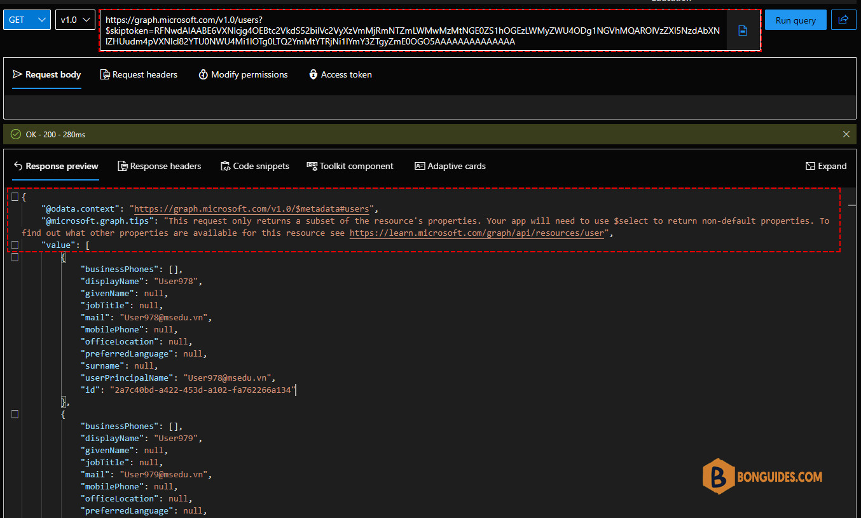Open the GET method dropdown
Screen dimensions: 861x518
click(x=27, y=20)
